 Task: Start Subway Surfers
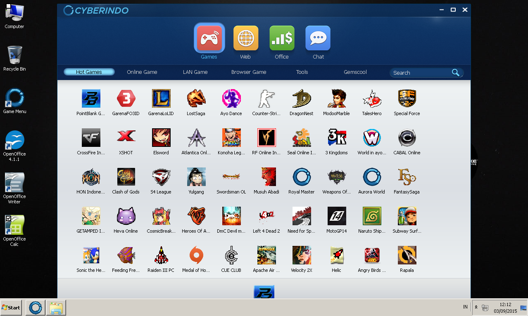click(x=407, y=216)
